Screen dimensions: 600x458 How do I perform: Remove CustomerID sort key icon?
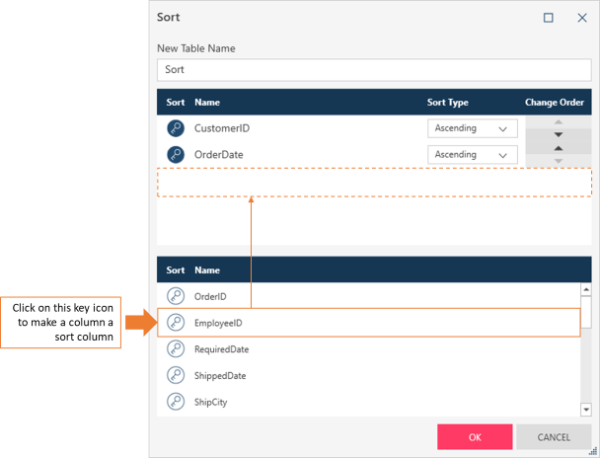coord(176,128)
